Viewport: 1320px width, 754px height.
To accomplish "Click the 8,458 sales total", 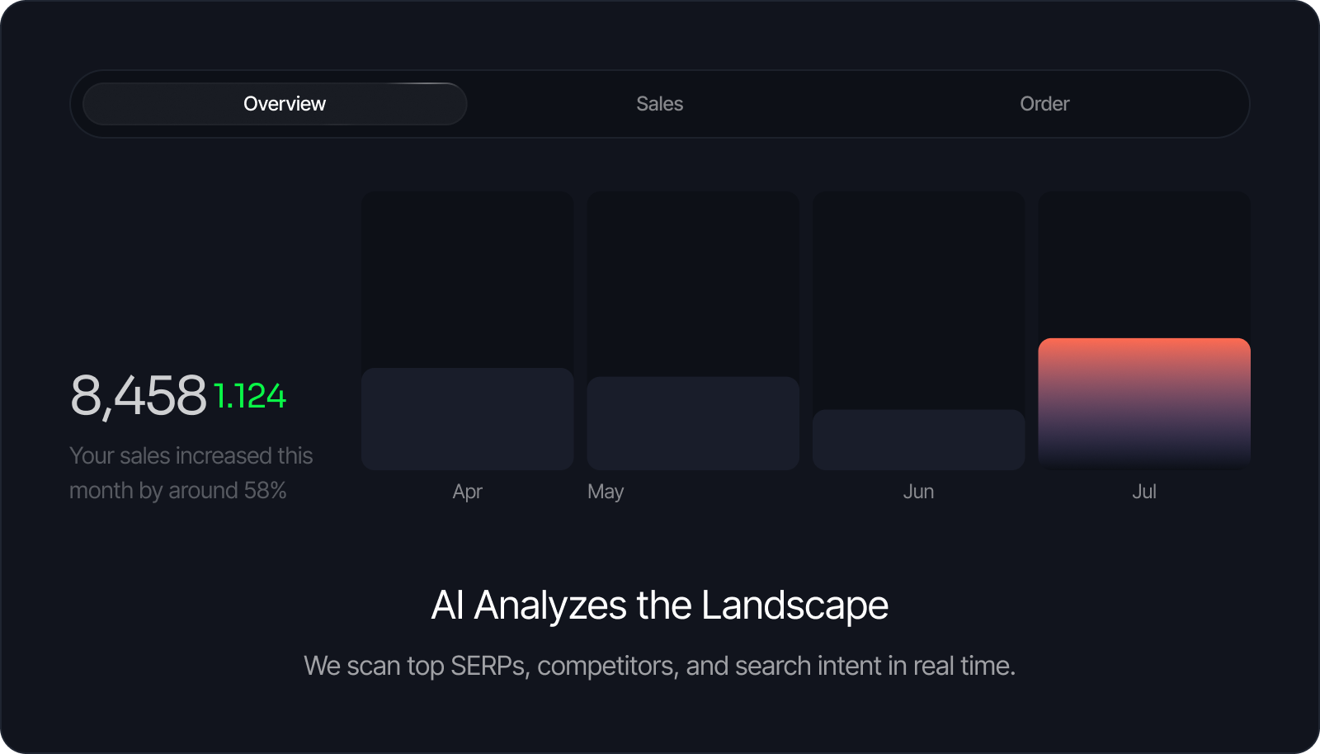I will [139, 395].
